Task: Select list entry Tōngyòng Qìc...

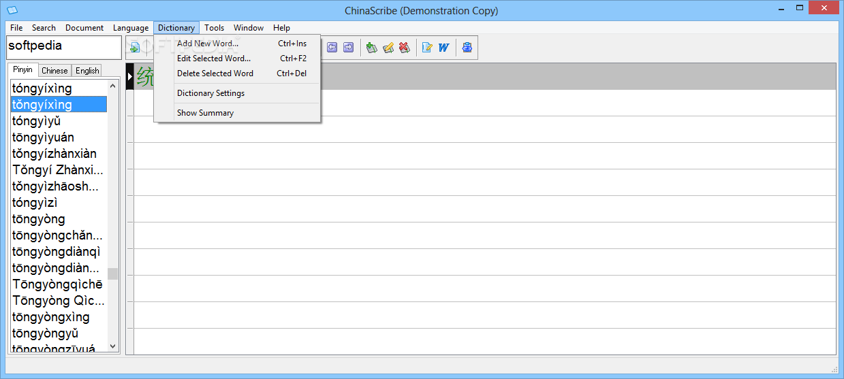Action: pyautogui.click(x=59, y=301)
